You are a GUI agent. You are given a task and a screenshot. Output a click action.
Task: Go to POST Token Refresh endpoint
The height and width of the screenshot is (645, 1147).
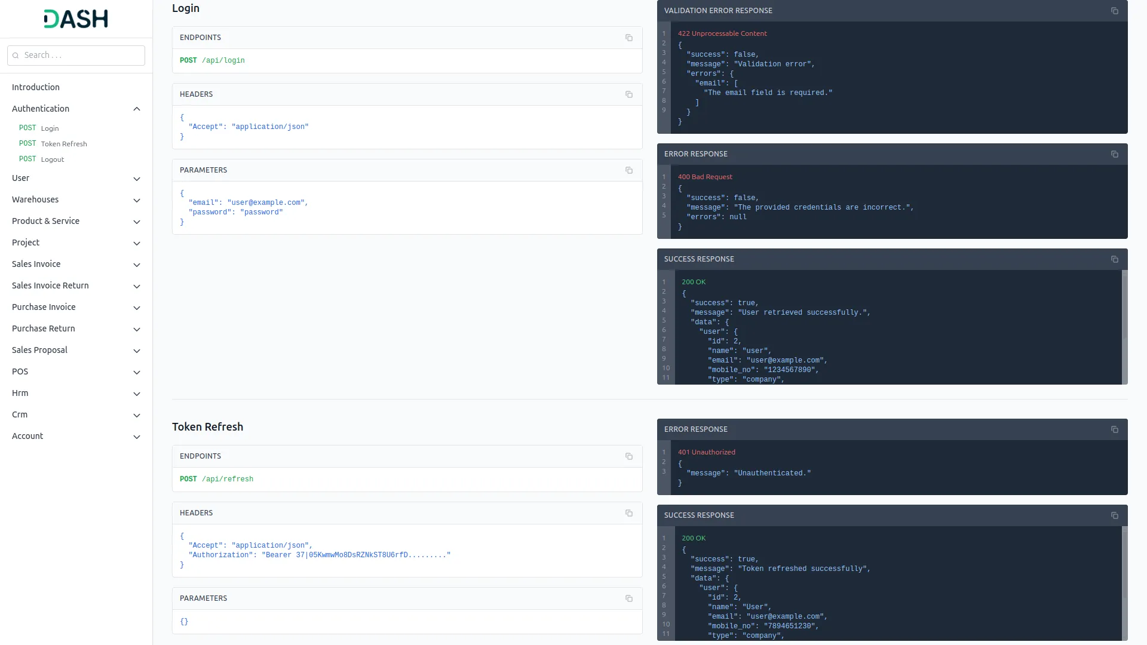coord(53,143)
